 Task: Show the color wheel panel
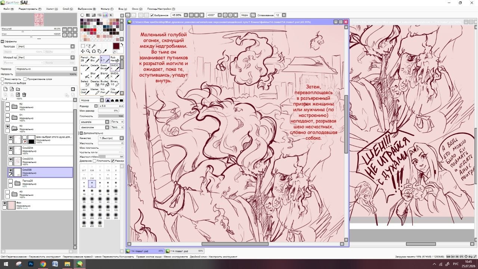83,15
